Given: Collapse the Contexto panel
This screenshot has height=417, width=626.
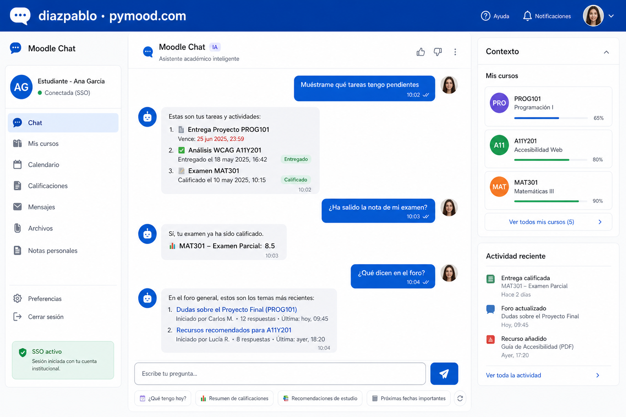Looking at the screenshot, I should tap(606, 52).
